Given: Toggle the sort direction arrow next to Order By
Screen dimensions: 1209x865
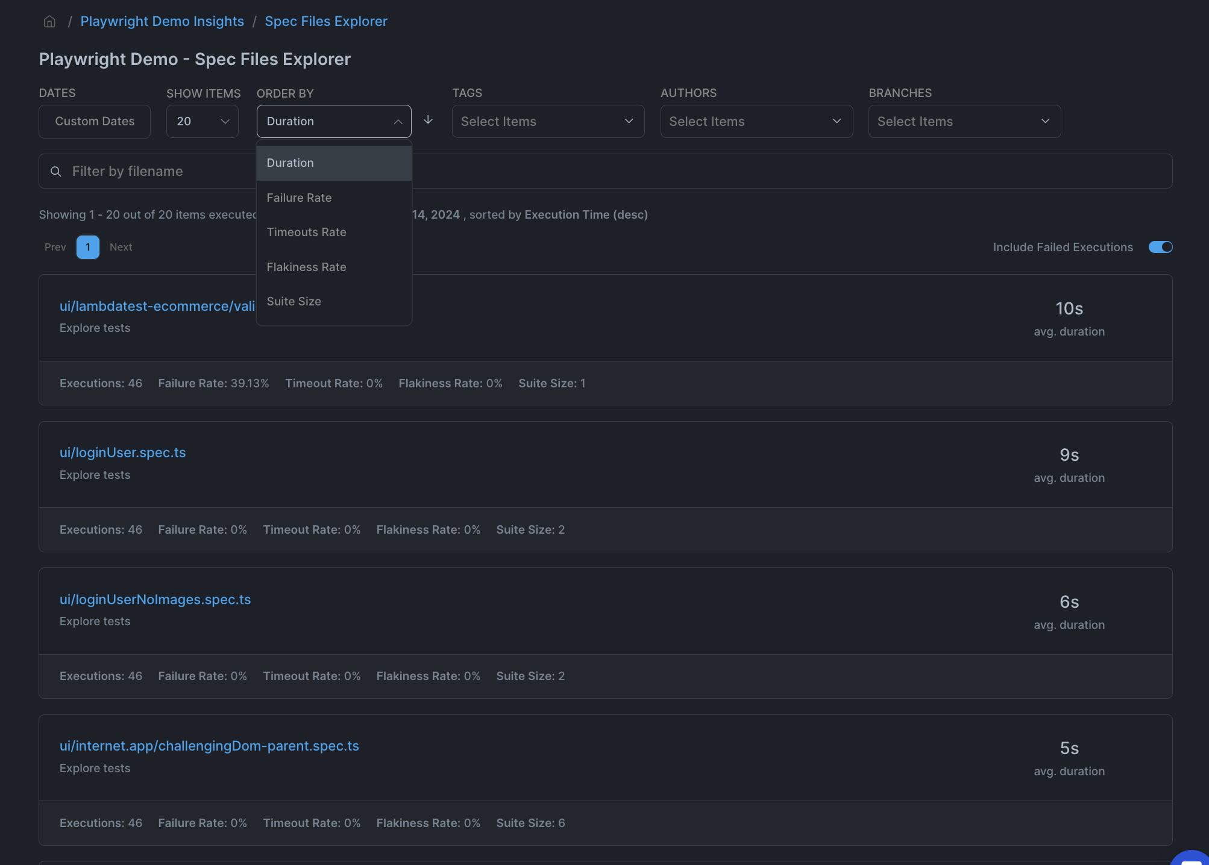Looking at the screenshot, I should click(x=428, y=120).
